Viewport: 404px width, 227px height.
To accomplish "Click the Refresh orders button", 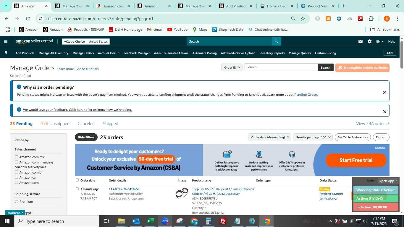I will point(381,137).
